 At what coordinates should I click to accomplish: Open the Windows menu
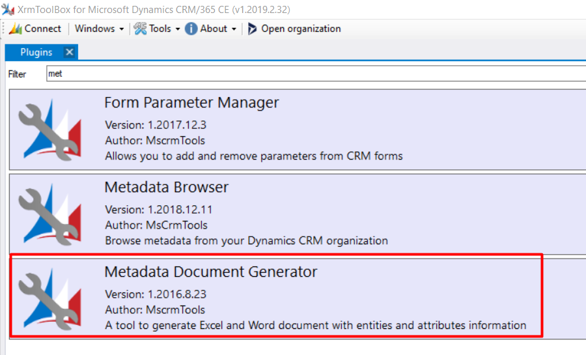tap(94, 29)
